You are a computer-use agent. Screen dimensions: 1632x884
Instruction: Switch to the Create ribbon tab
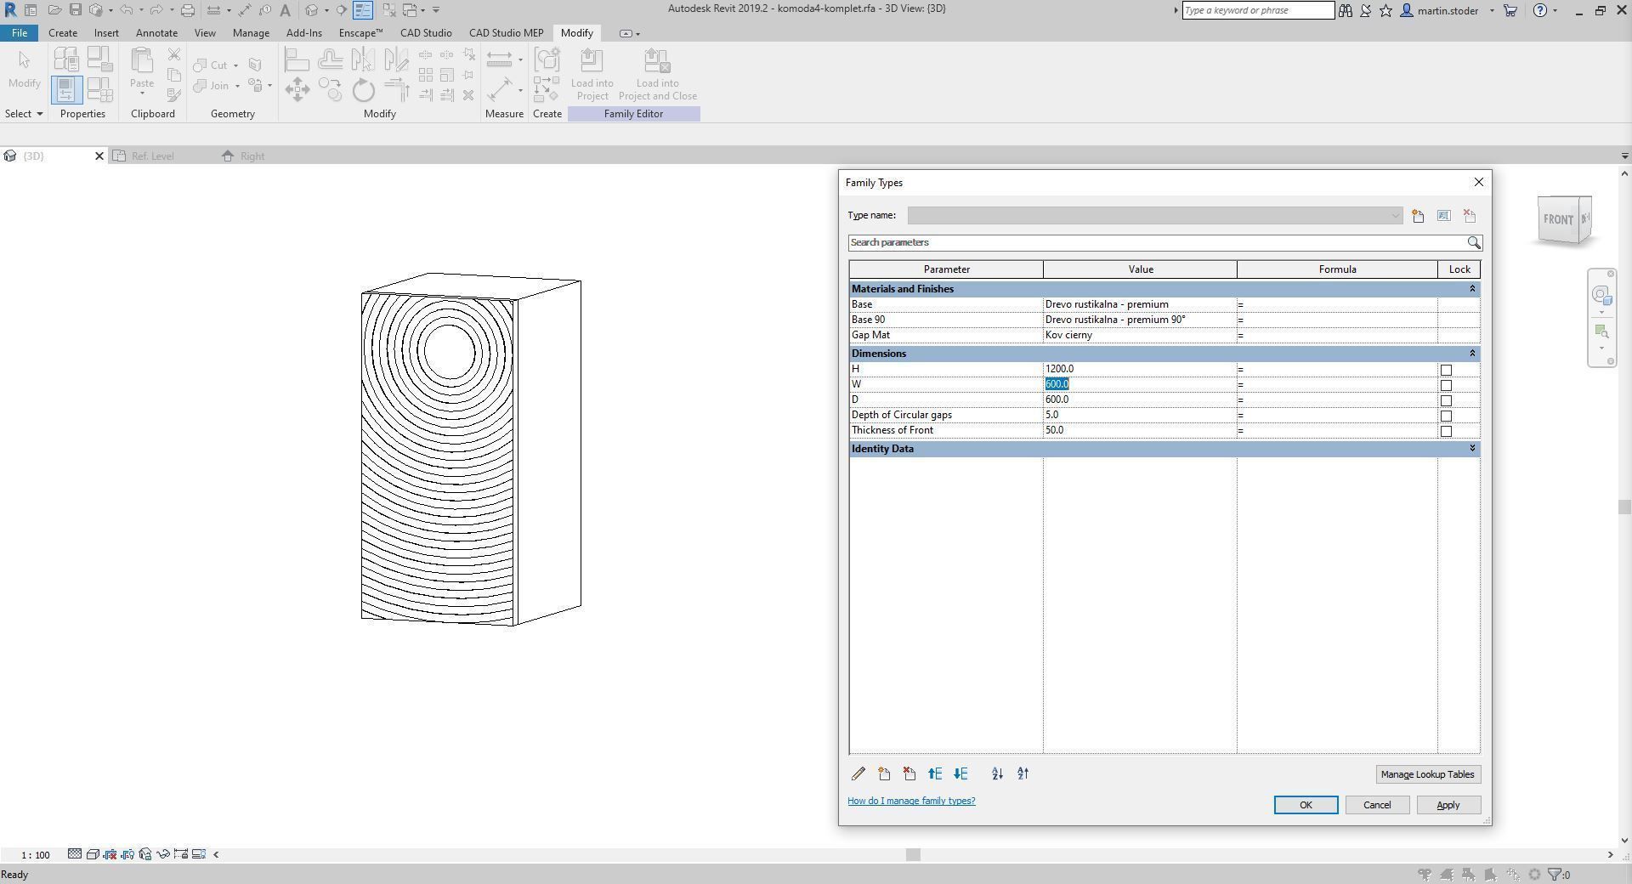(x=62, y=32)
